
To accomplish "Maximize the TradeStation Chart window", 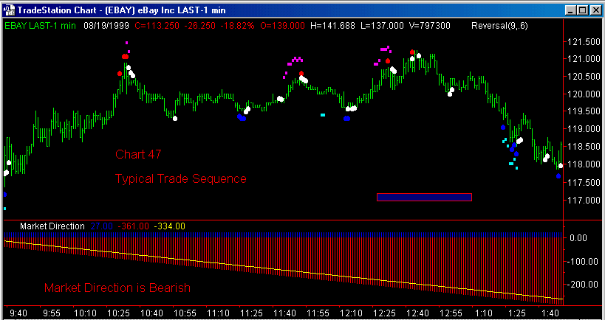I will click(582, 10).
